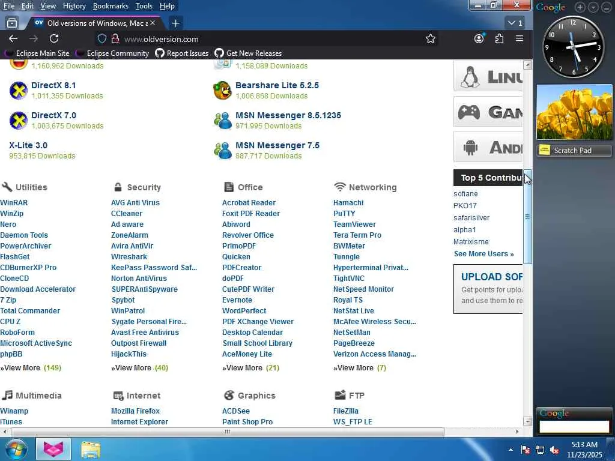The height and width of the screenshot is (461, 615).
Task: Open the hamburger application menu
Action: 520,38
